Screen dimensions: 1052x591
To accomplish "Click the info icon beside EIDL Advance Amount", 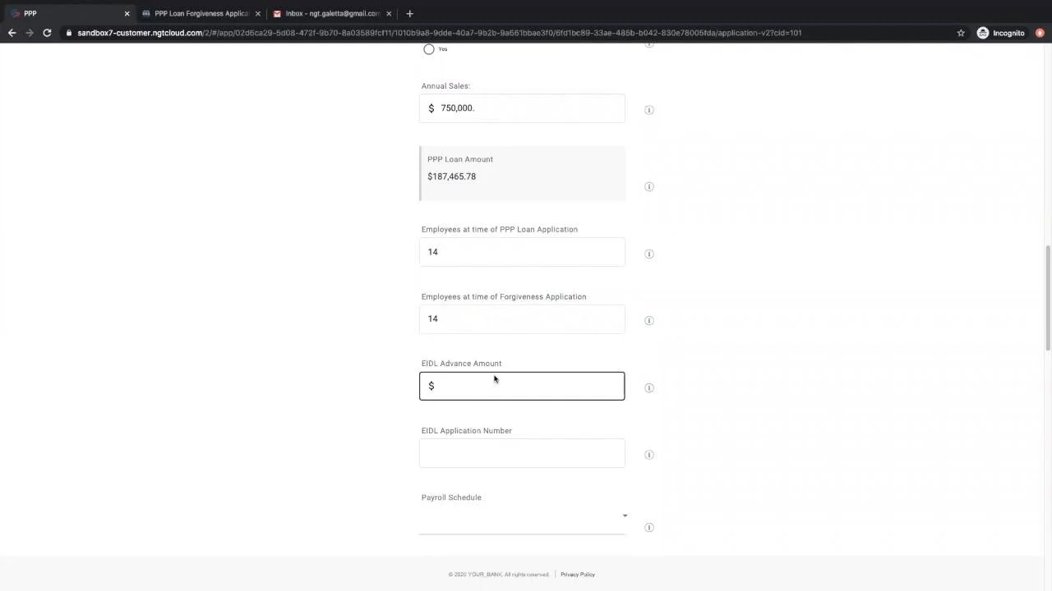I will [649, 388].
